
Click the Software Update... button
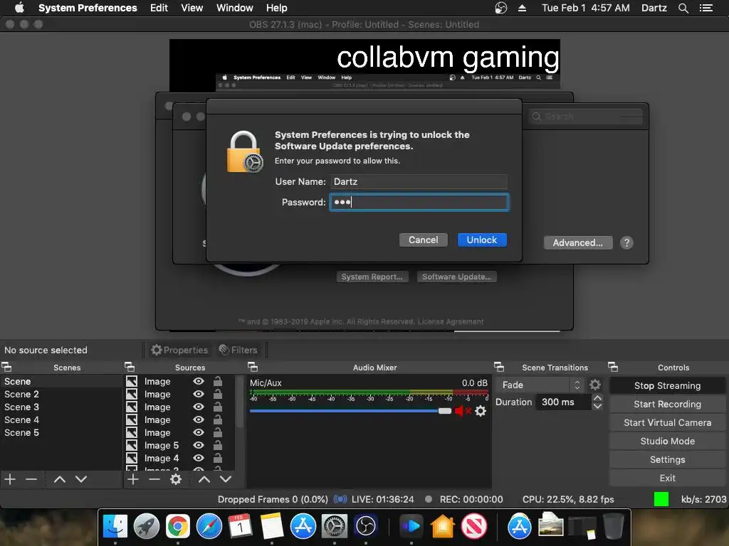pyautogui.click(x=456, y=277)
